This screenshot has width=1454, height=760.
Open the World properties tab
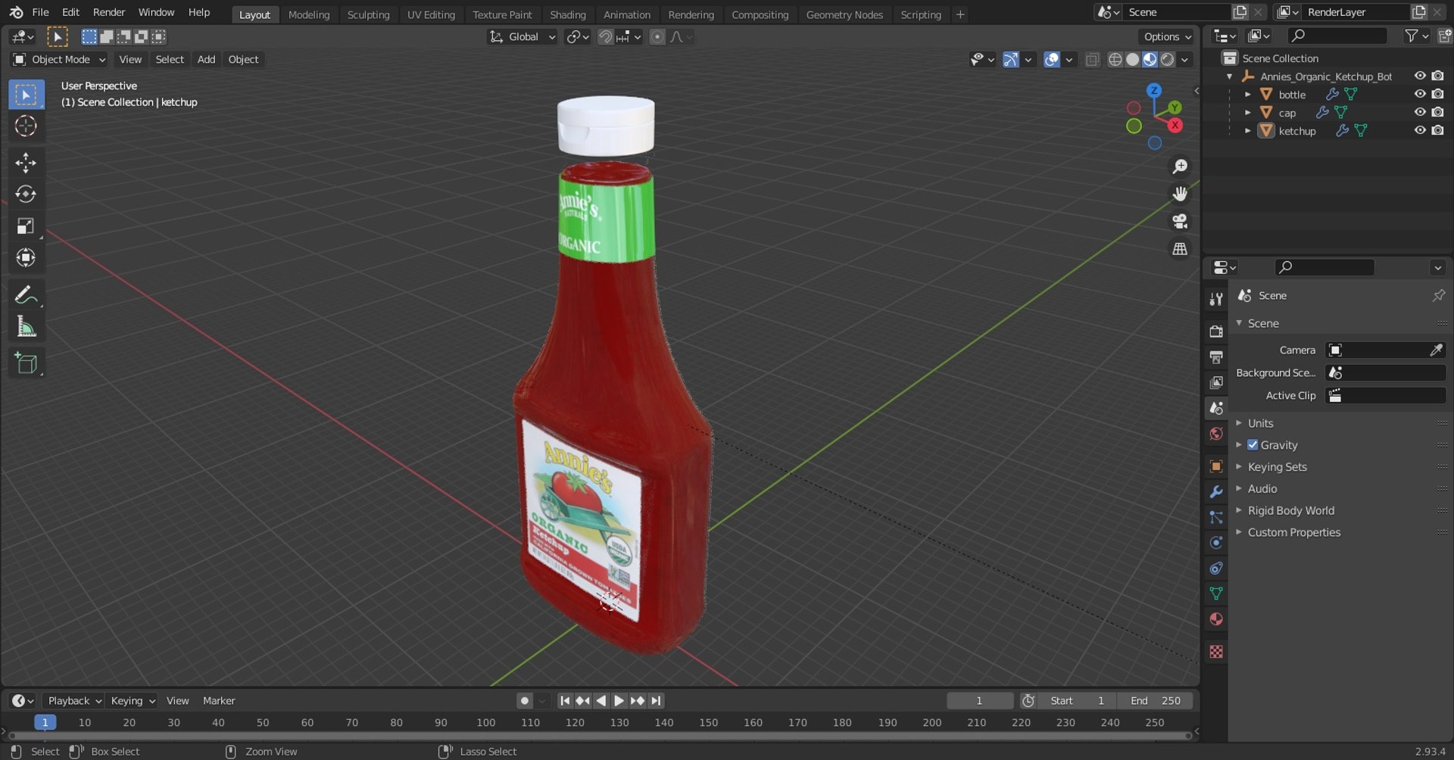[x=1216, y=434]
